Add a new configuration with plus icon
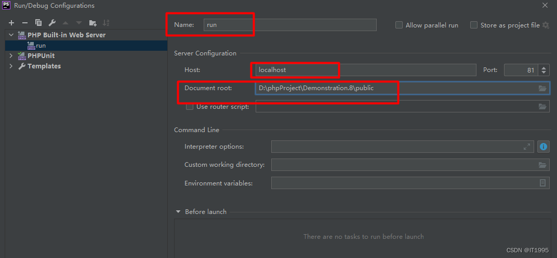557x258 pixels. point(11,23)
